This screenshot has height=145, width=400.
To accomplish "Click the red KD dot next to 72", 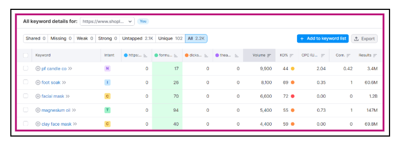I will point(293,96).
